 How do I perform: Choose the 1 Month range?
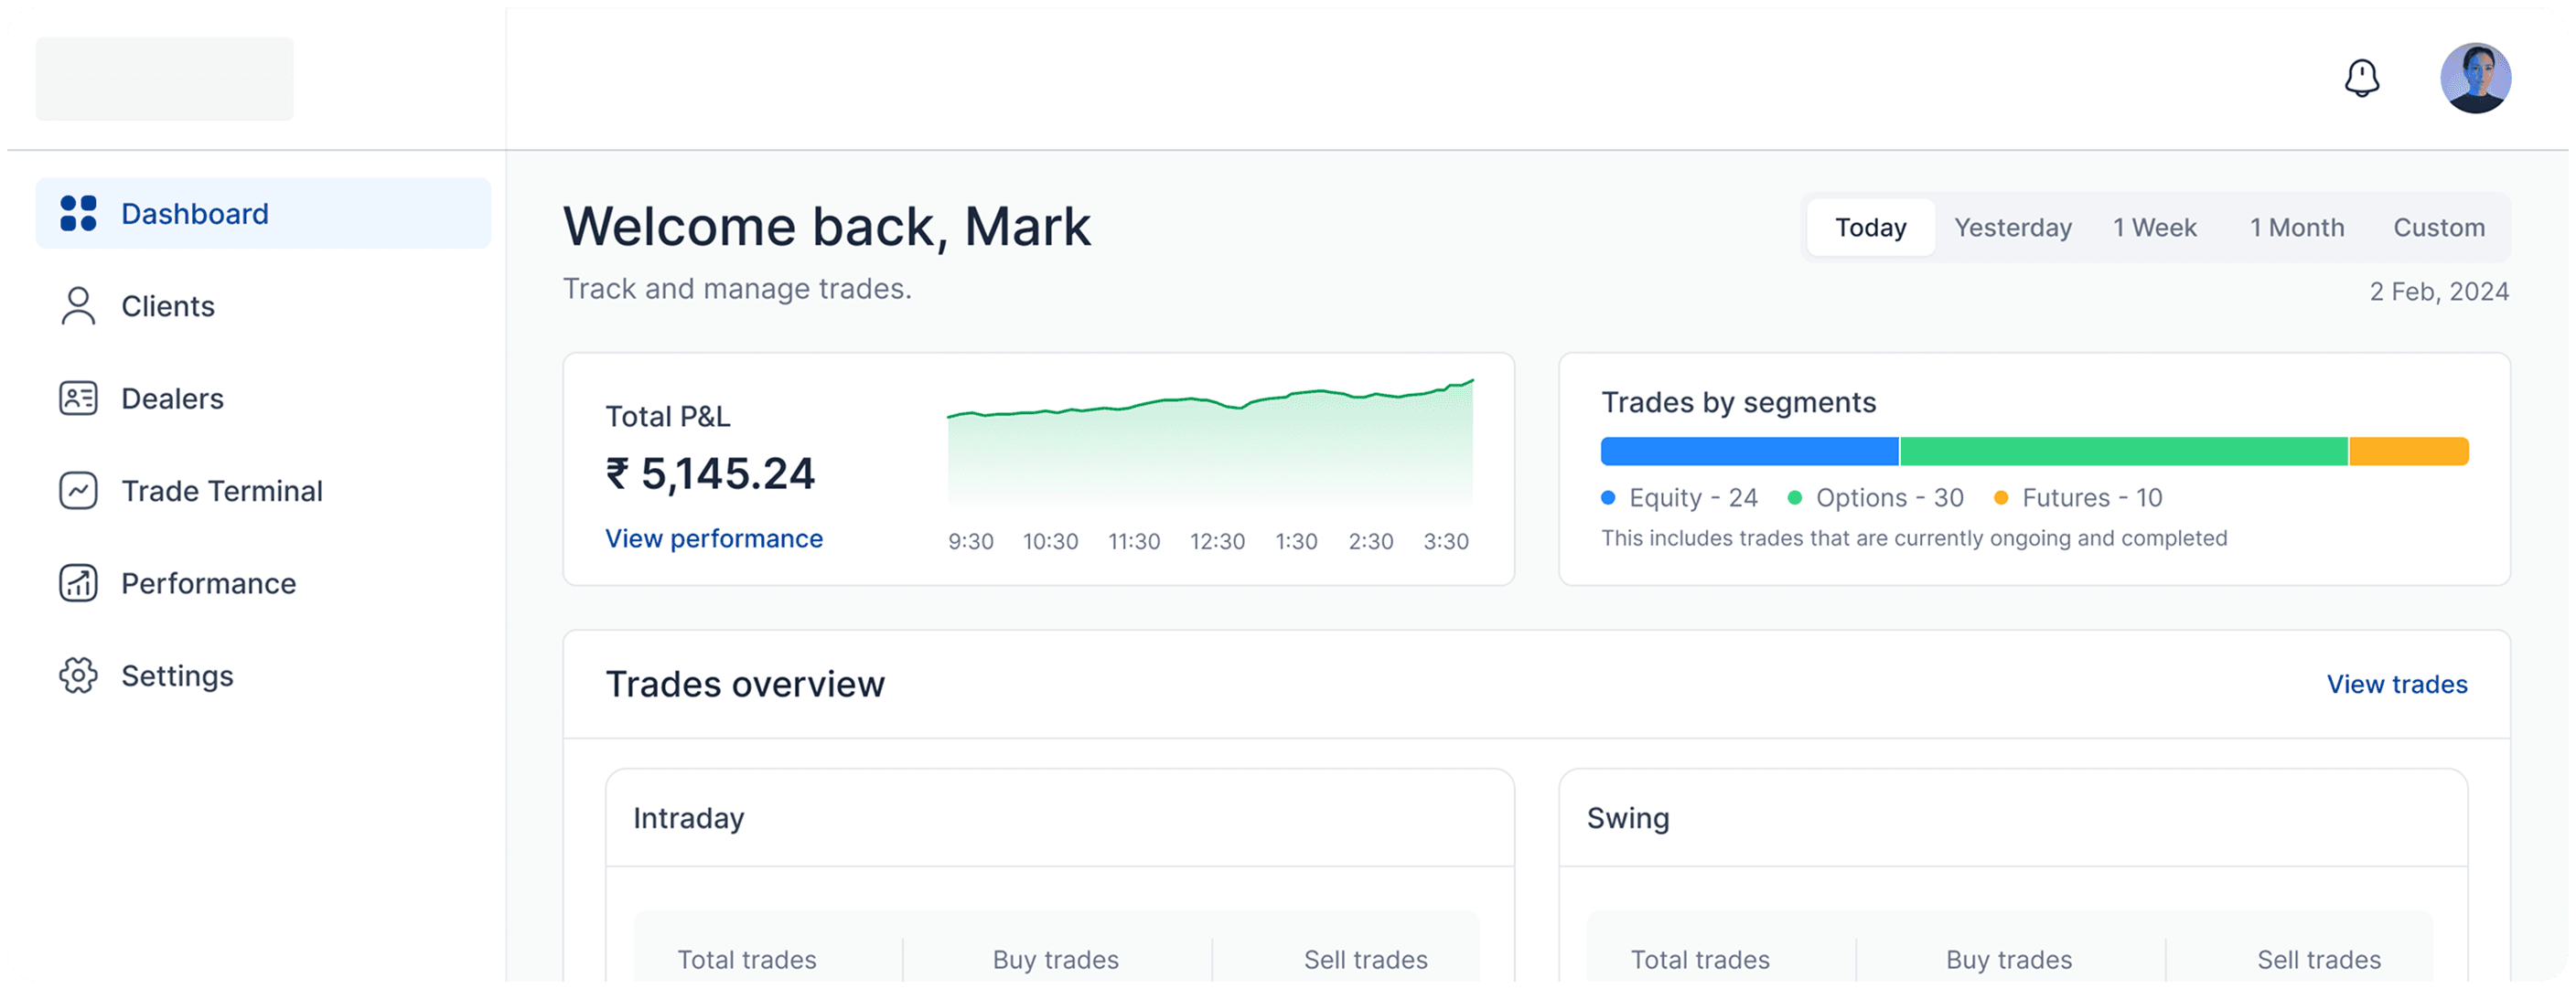tap(2296, 228)
